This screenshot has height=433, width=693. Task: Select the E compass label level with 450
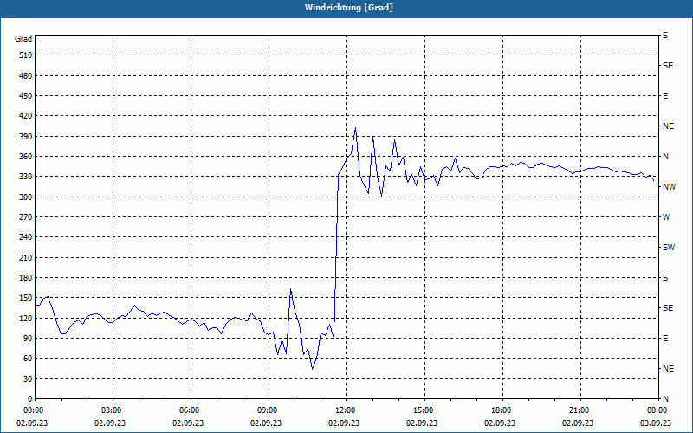[x=665, y=96]
